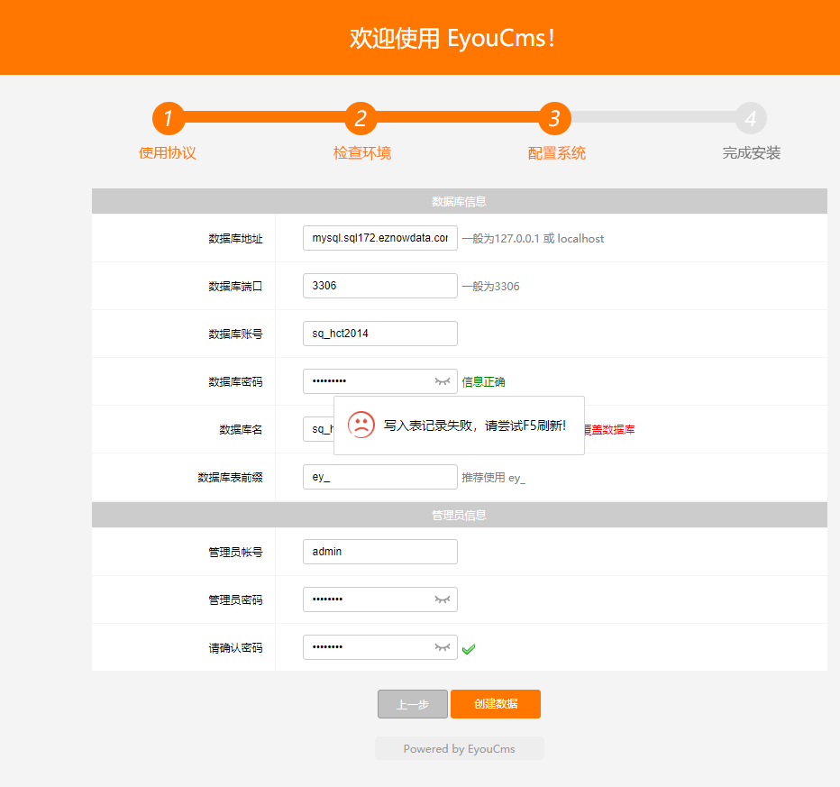Click the database name input field
The width and height of the screenshot is (840, 787).
click(319, 429)
